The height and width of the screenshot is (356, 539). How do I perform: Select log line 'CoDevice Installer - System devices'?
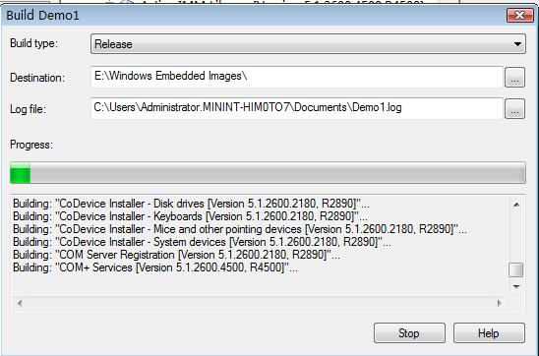point(202,242)
